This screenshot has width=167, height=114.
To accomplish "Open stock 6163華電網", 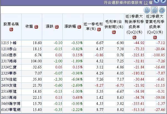I will pos(11,110).
